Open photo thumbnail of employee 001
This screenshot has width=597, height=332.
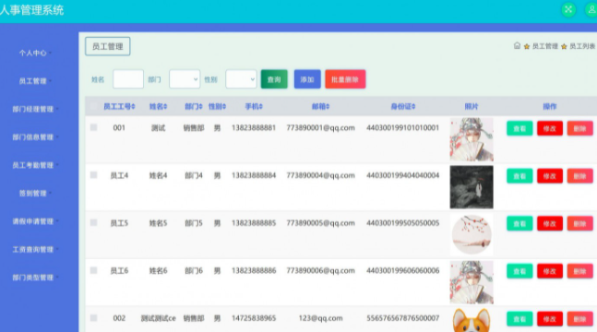click(x=472, y=139)
